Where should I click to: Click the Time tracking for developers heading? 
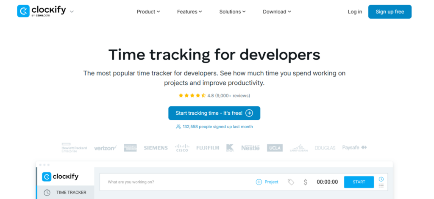[214, 55]
